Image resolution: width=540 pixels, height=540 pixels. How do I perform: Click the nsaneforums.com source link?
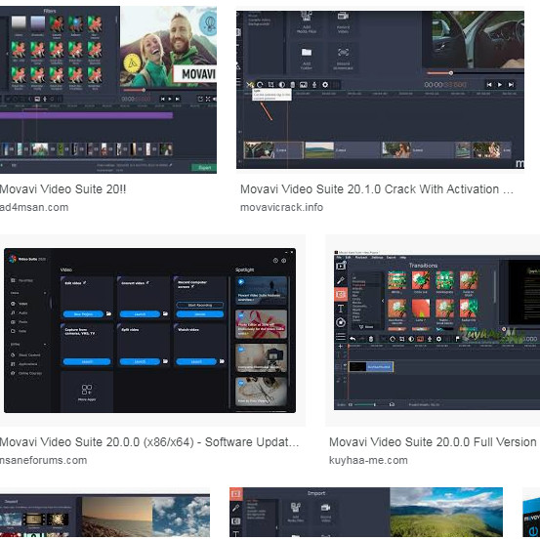tap(43, 460)
